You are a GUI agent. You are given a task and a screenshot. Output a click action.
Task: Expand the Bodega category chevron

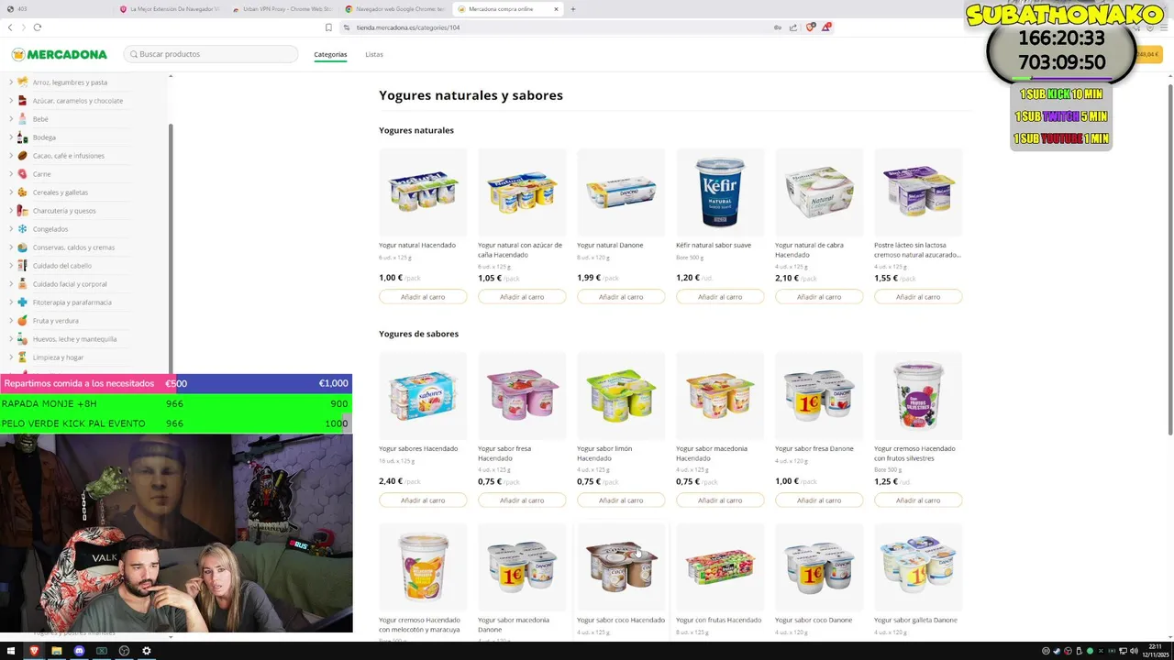click(x=11, y=137)
